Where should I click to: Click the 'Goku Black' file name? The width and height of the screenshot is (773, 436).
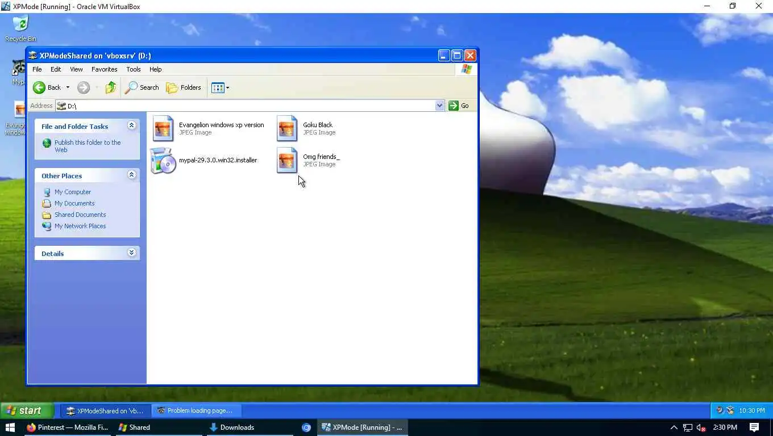click(318, 125)
